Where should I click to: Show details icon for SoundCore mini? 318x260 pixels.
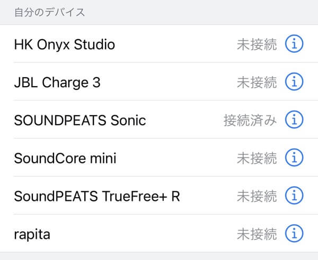294,157
